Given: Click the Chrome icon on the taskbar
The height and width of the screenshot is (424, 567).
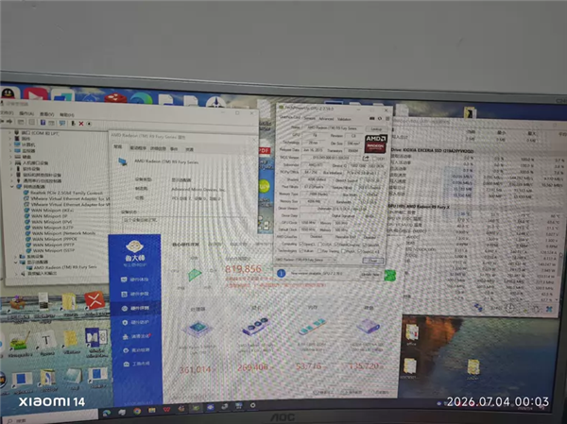Looking at the screenshot, I should [137, 411].
